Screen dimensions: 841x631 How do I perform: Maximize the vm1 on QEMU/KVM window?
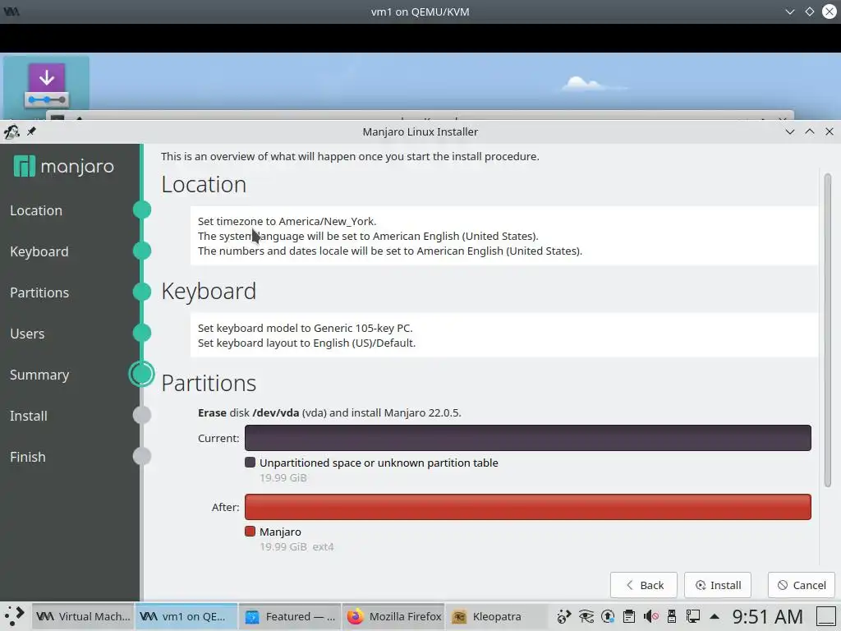coord(809,12)
